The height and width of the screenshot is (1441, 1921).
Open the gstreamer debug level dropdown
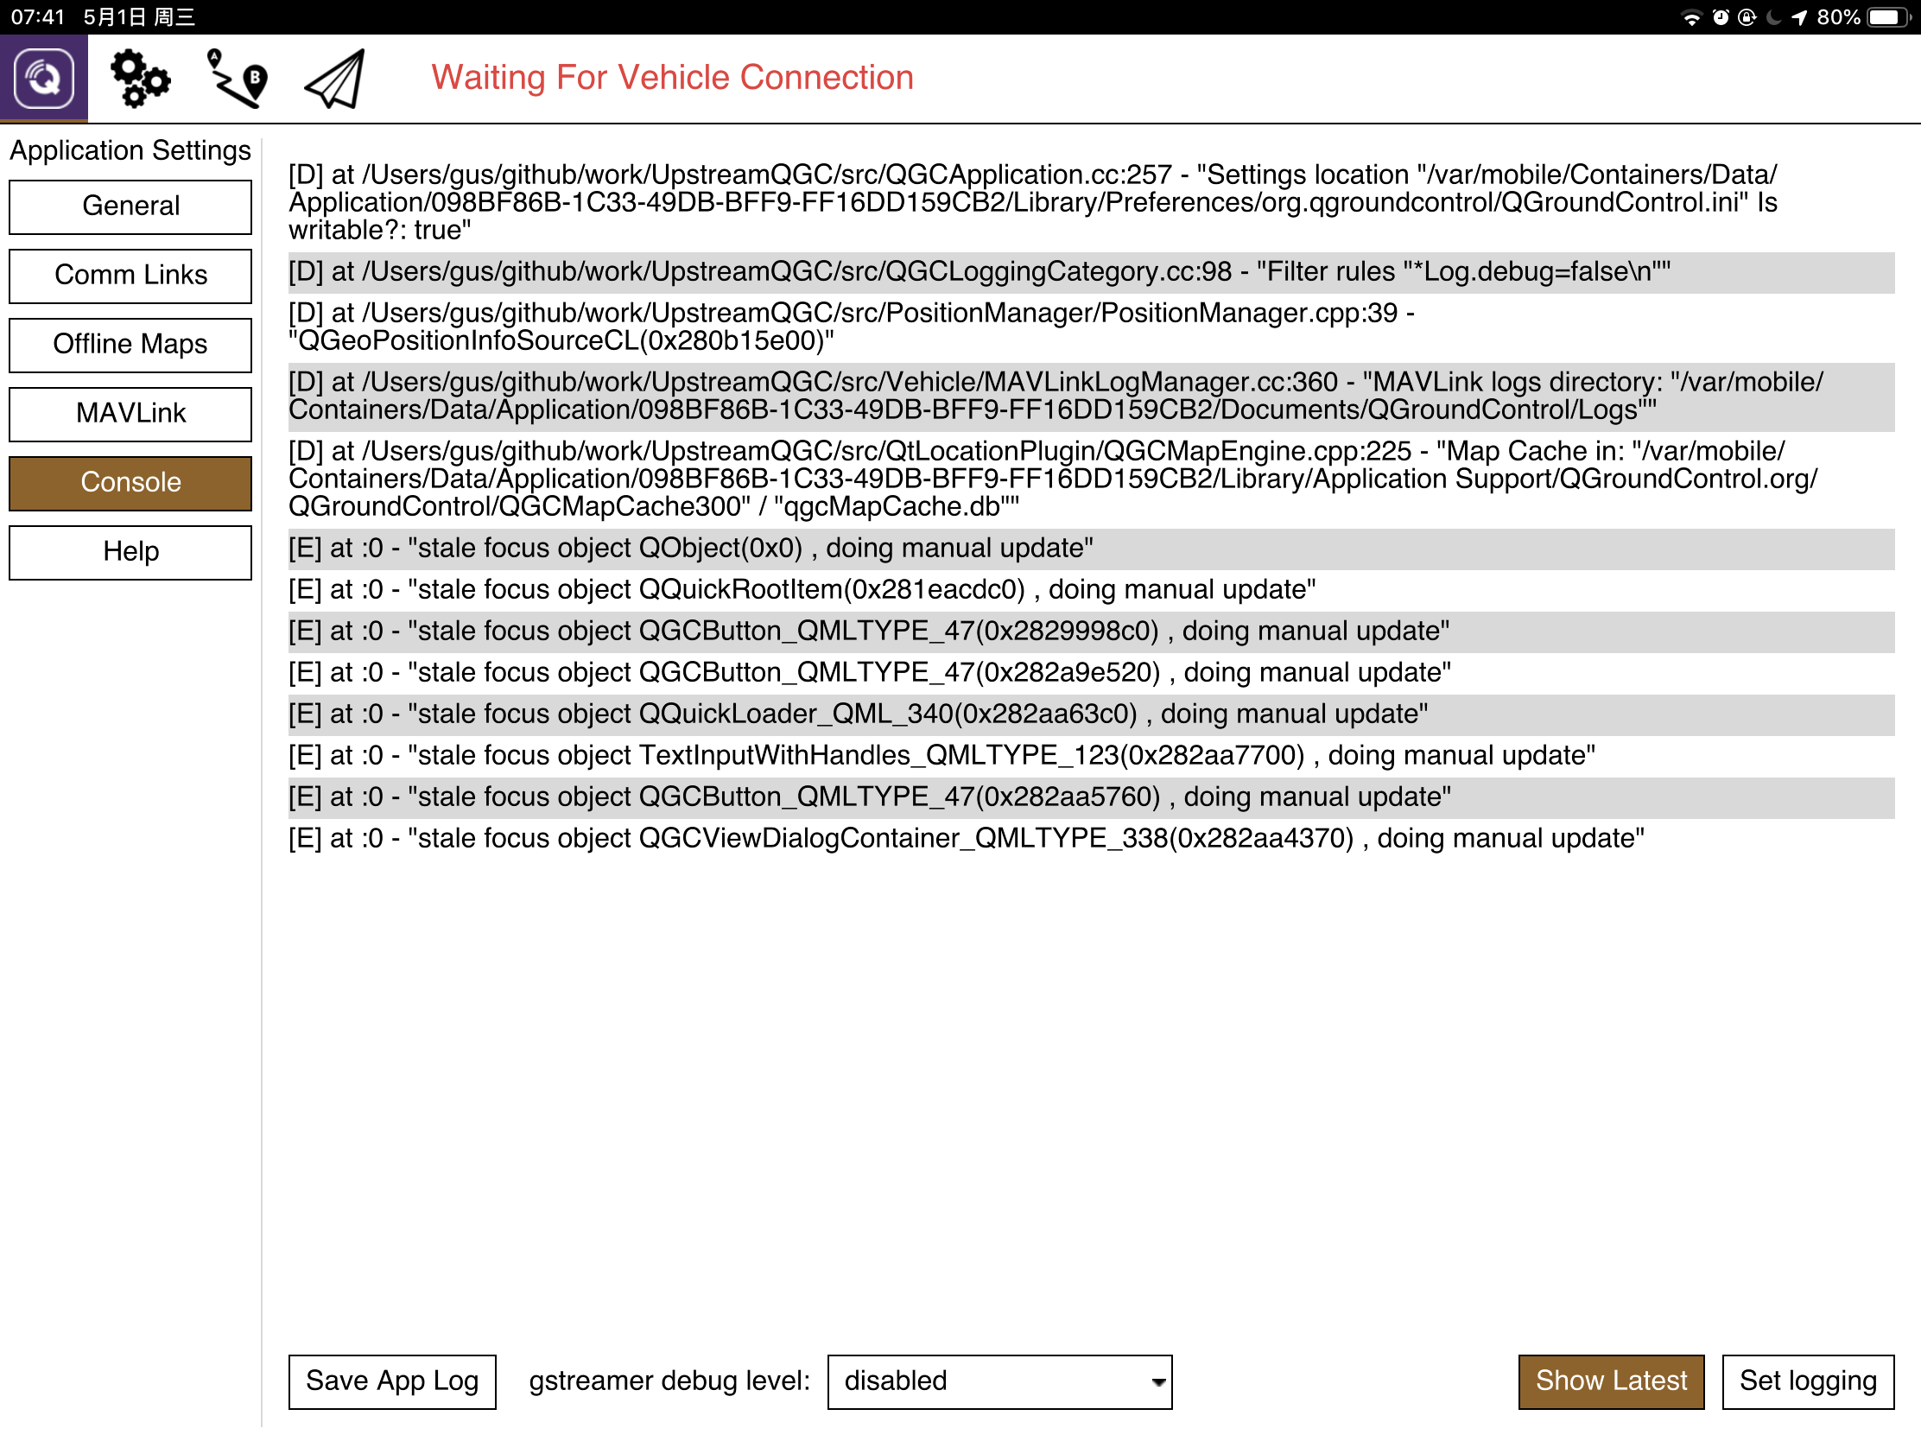pos(999,1381)
